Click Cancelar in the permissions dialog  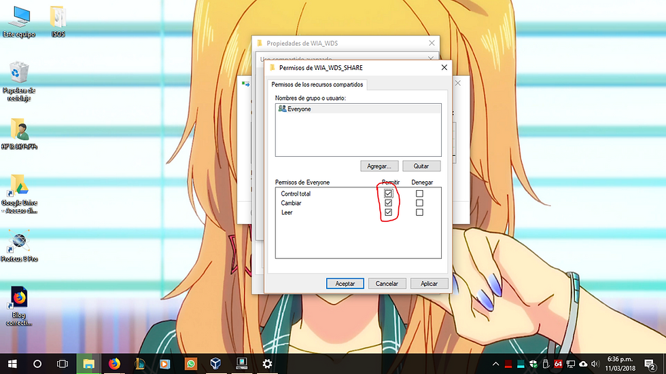(x=387, y=284)
